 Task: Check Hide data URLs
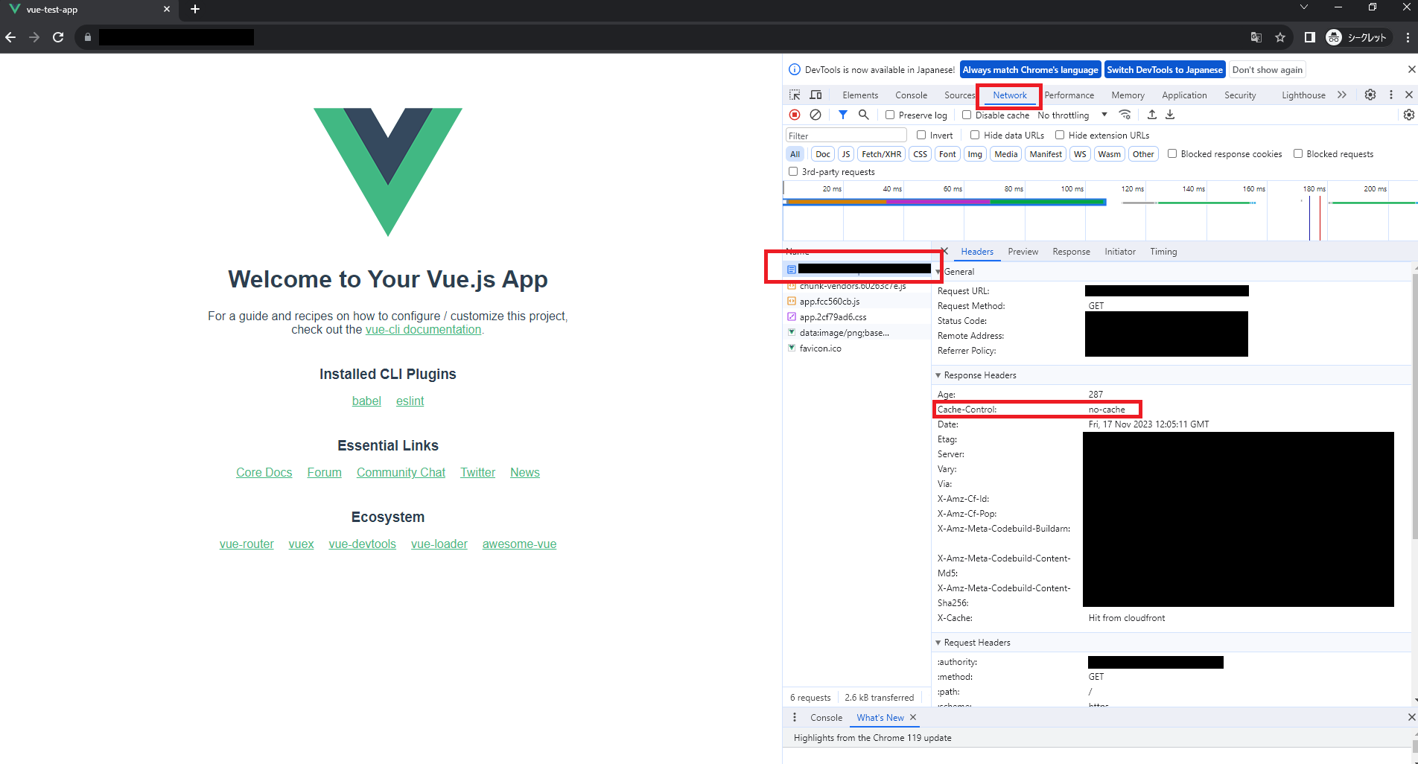point(975,135)
